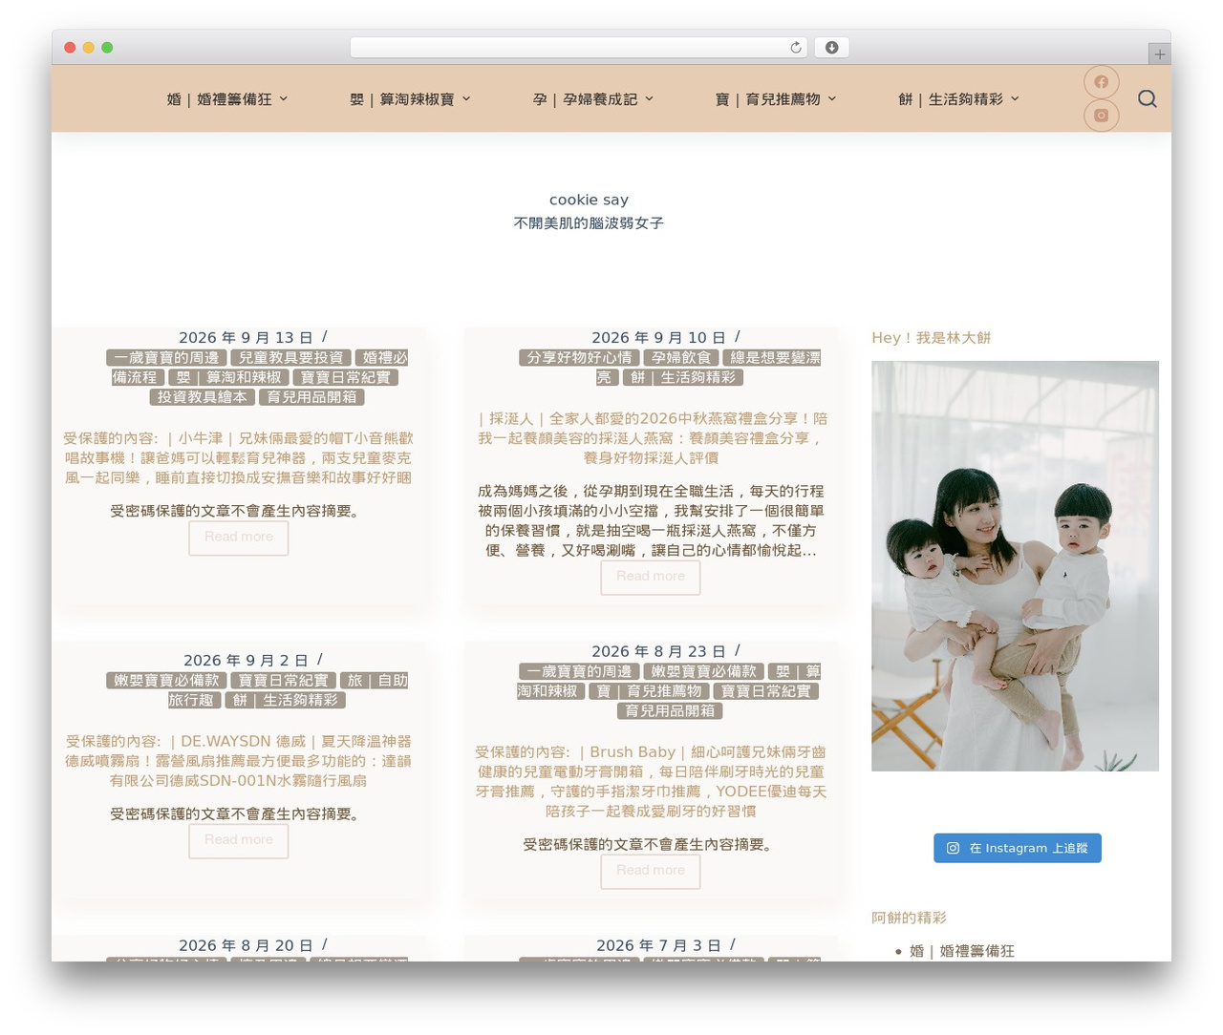Follow on Instagram via the blue button

(1018, 848)
